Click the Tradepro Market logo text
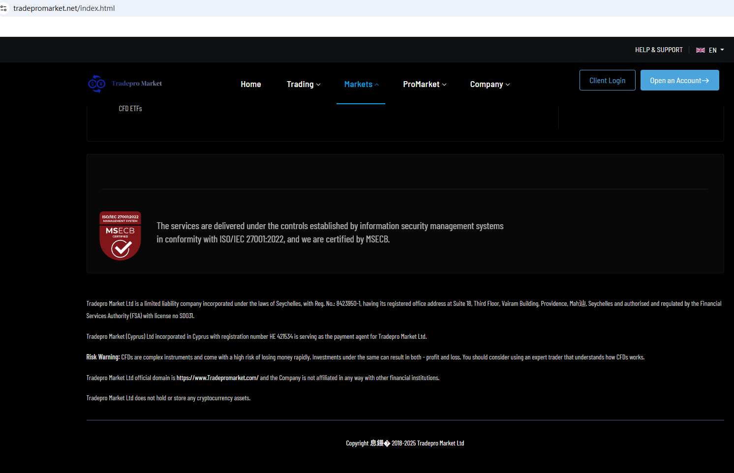 click(x=137, y=84)
